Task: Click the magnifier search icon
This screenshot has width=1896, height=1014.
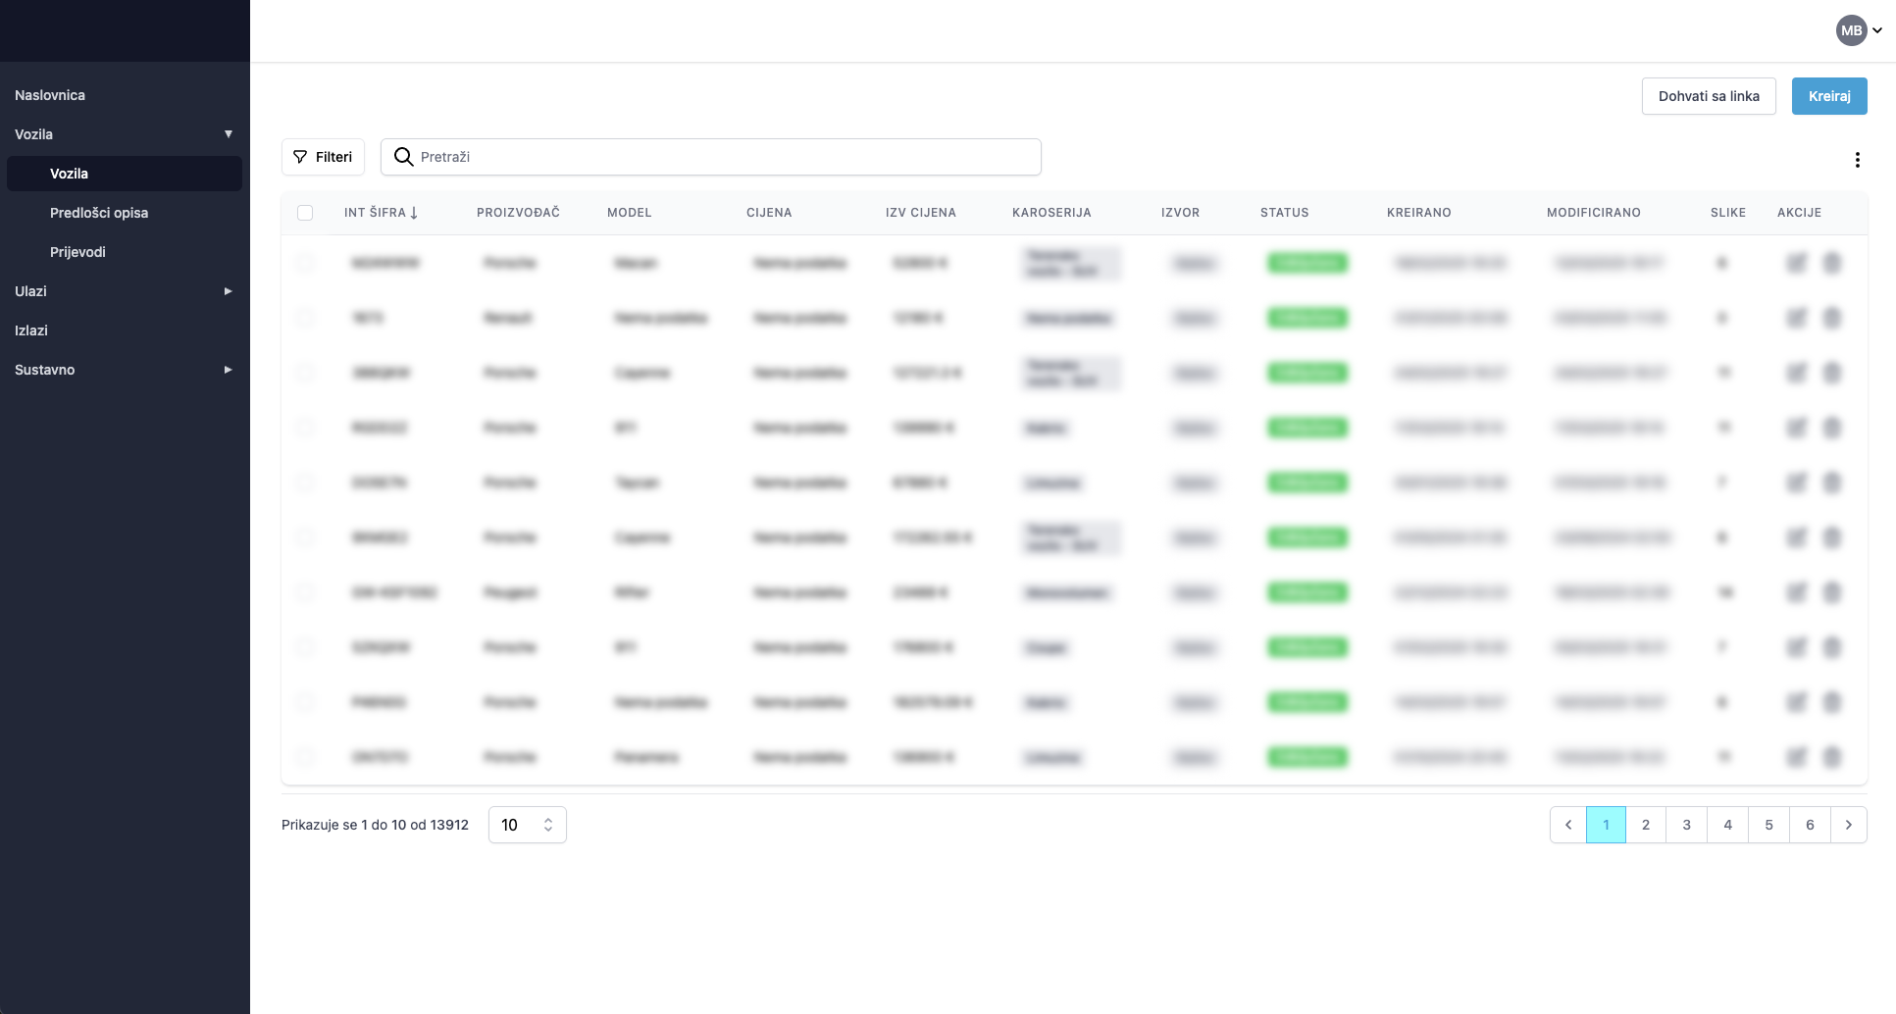Action: tap(403, 157)
